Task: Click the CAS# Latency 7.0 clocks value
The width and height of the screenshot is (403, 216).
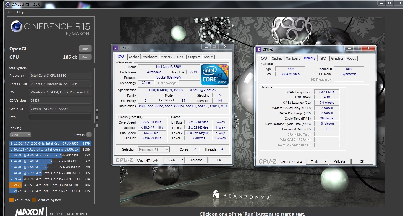Action: pyautogui.click(x=327, y=103)
